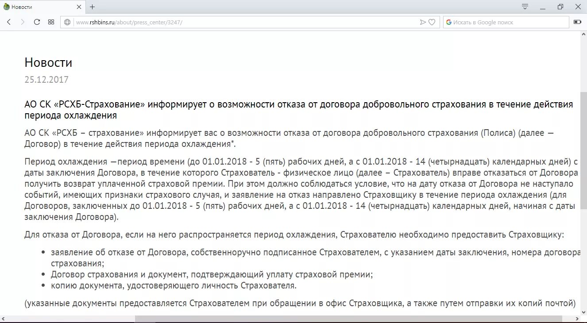Screen dimensions: 587x323
Task: Click bullet 'копию документа, удостоверяющего личность'
Action: [174, 285]
